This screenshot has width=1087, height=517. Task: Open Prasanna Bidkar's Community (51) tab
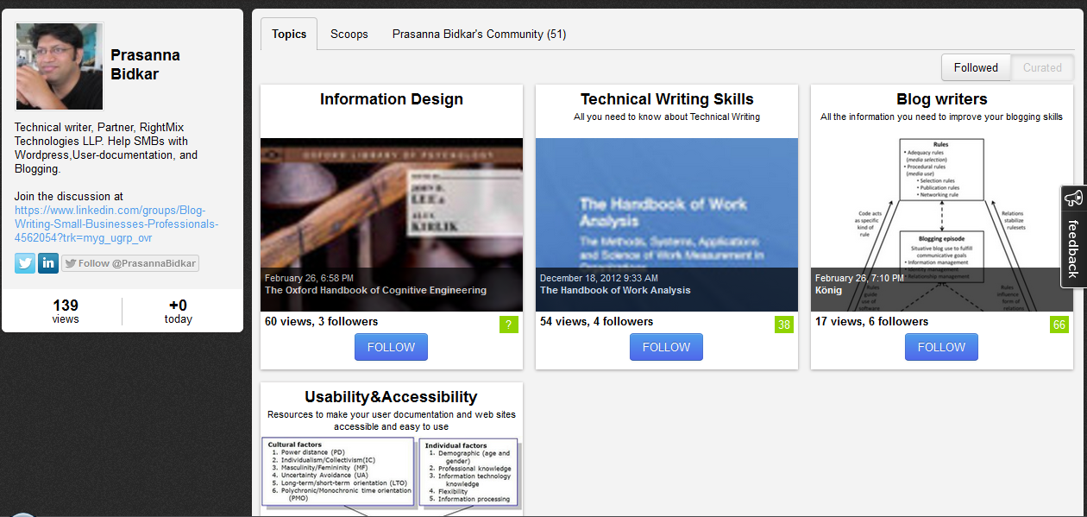(x=479, y=34)
